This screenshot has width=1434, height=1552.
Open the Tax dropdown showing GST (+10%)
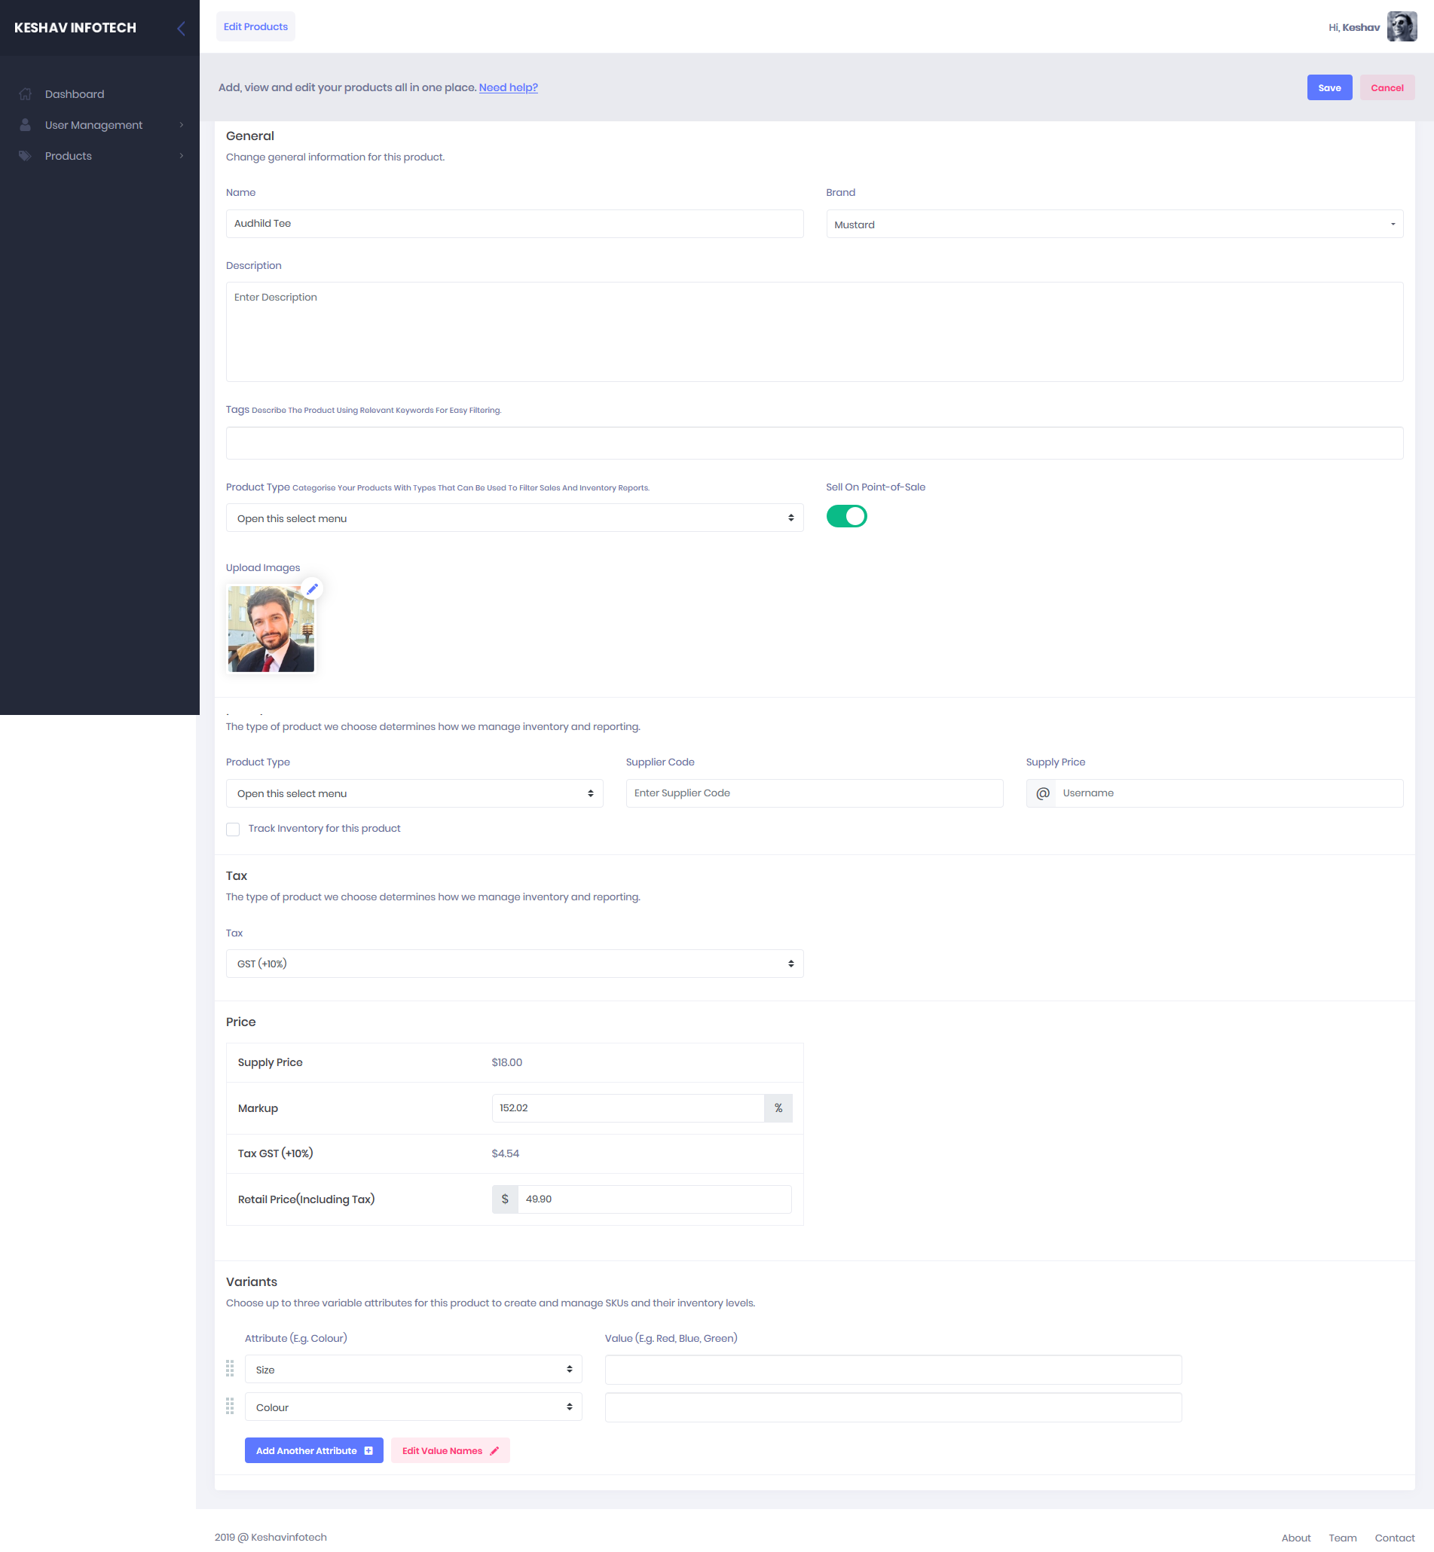[515, 964]
